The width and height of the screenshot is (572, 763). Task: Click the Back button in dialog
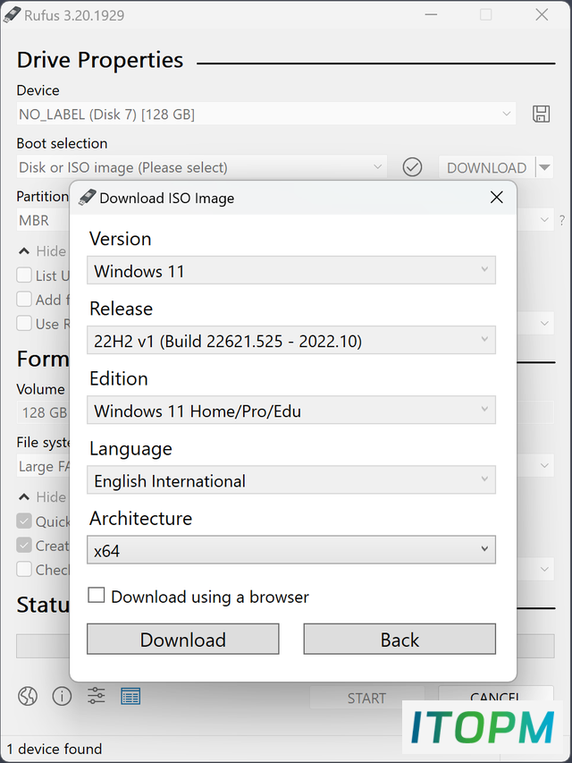400,640
